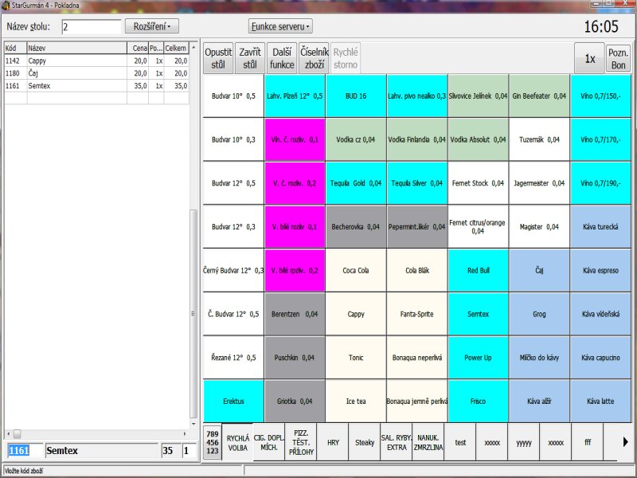Select the Red Bull tile
This screenshot has height=478, width=637.
tap(479, 270)
